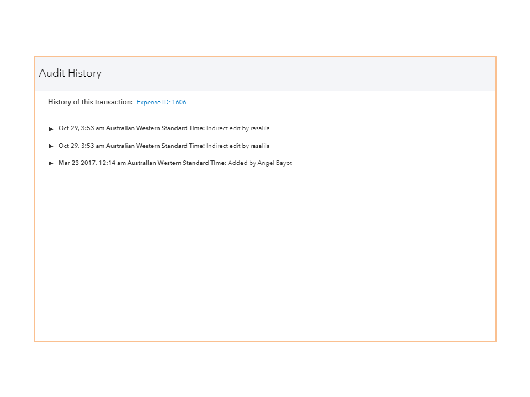The height and width of the screenshot is (397, 530).
Task: Expand the first Oct 29 entry triangle
Action: [51, 128]
